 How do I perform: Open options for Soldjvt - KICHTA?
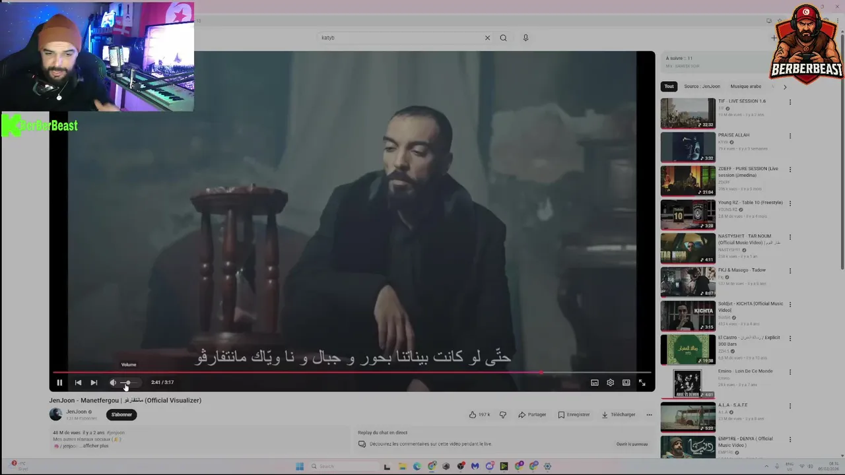[x=790, y=304]
